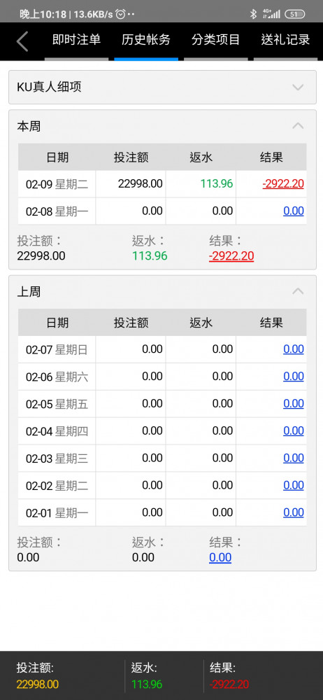This screenshot has height=700, width=323.
Task: Select the 历史帐务 tab
Action: 146,40
